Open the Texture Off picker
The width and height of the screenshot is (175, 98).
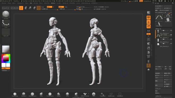6,41
